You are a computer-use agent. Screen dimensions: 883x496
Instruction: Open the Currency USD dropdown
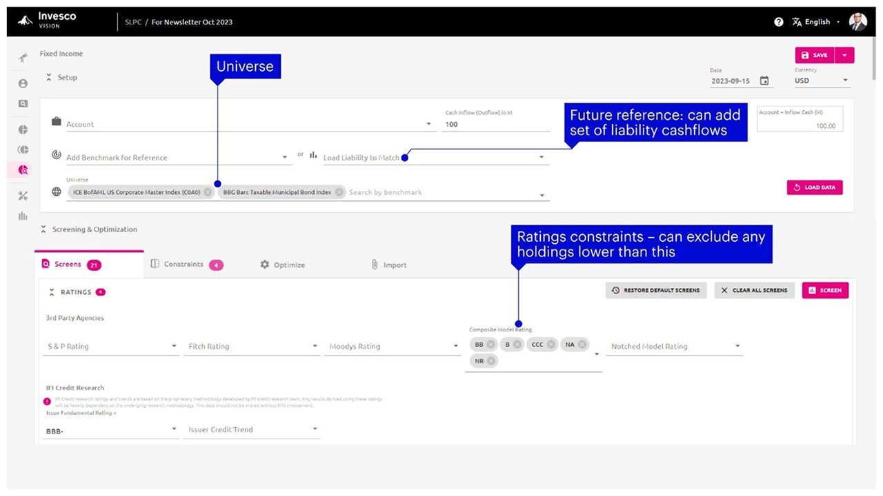[x=822, y=81]
